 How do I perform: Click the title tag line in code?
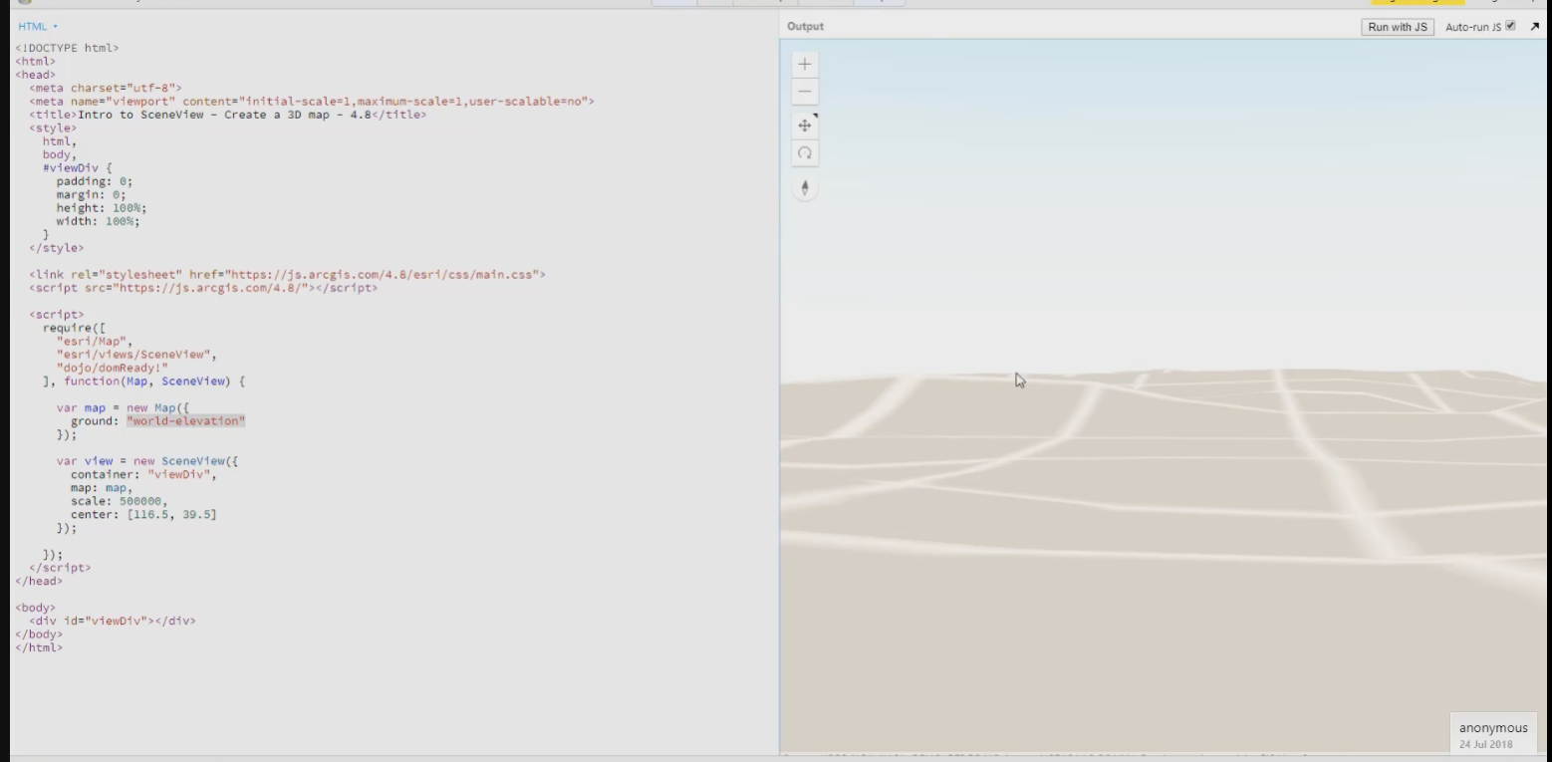228,115
